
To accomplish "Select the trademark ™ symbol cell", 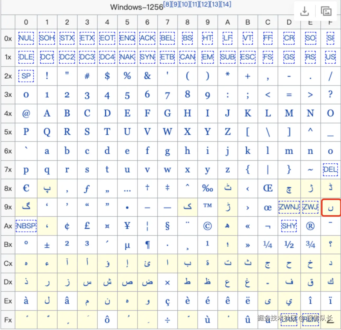I will tap(207, 207).
